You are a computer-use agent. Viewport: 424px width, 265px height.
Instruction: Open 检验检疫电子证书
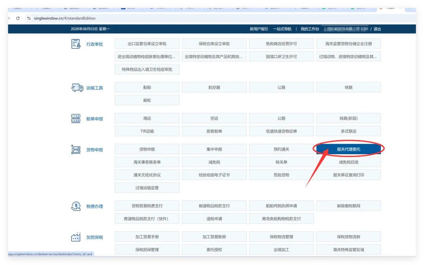pyautogui.click(x=214, y=175)
